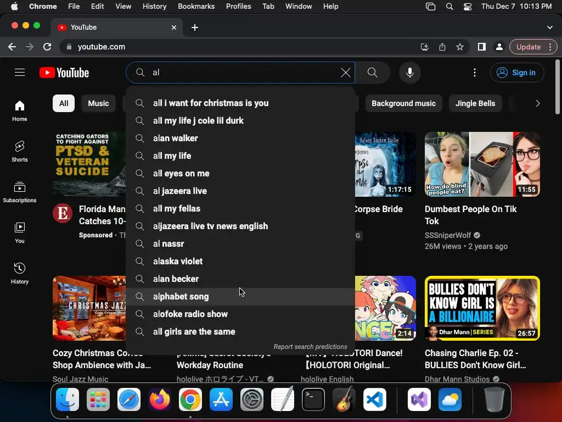The width and height of the screenshot is (562, 422).
Task: Open Chrome's three-dot menu beside Update
Action: (550, 47)
